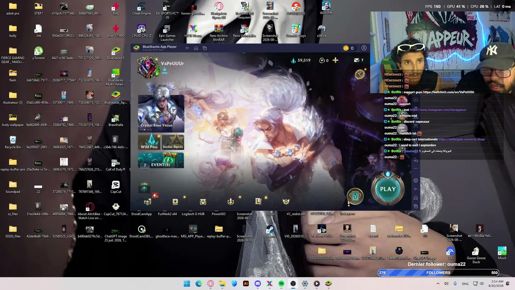The height and width of the screenshot is (290, 515).
Task: Open BlueStacks recent apps from title bar
Action: point(205,48)
